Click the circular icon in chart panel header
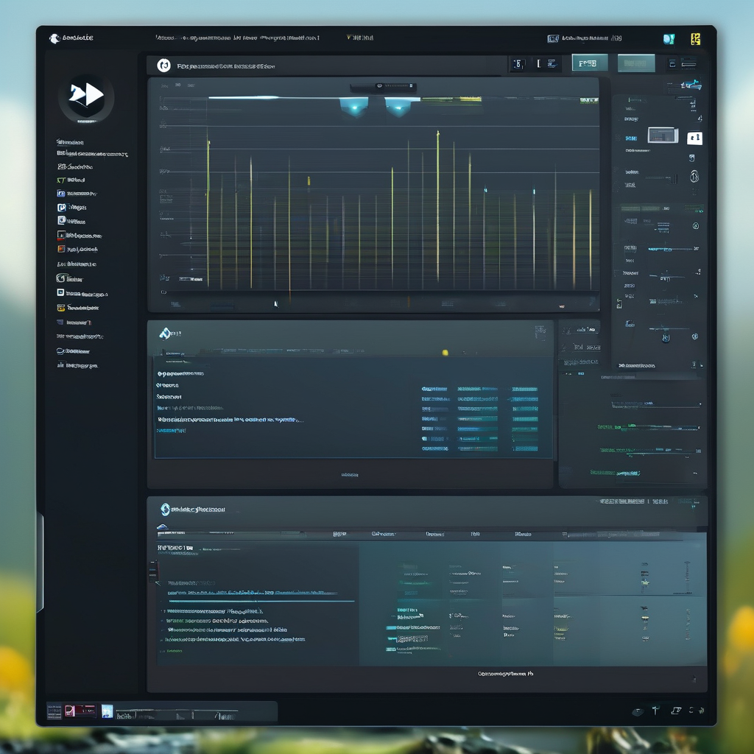This screenshot has height=754, width=754. tap(163, 66)
